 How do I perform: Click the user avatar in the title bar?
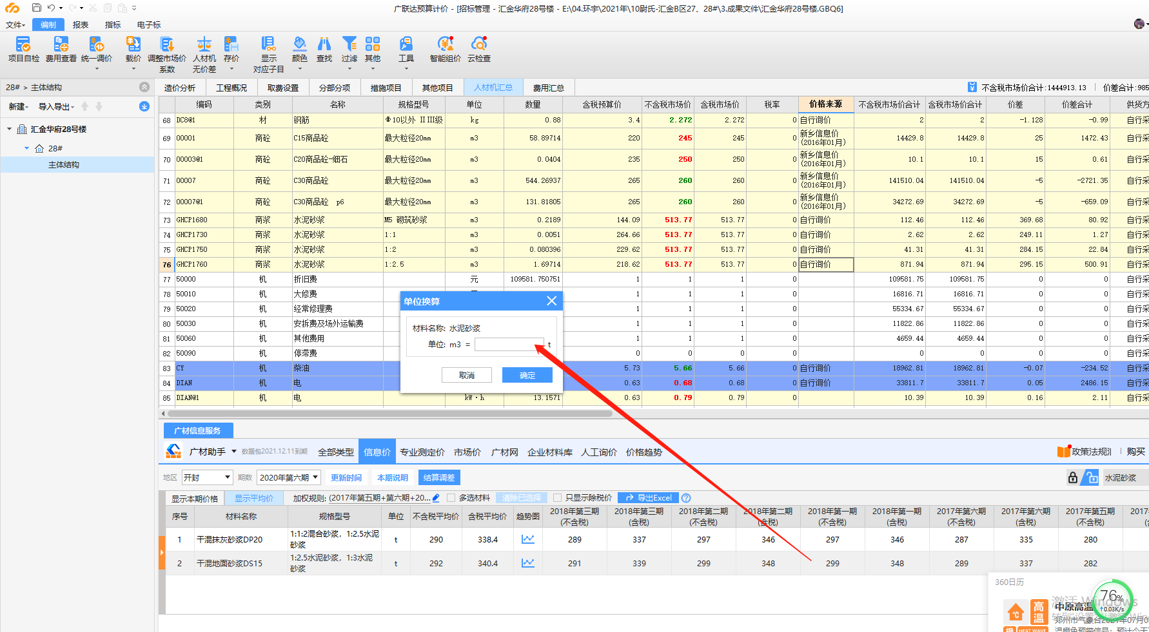pos(1140,24)
